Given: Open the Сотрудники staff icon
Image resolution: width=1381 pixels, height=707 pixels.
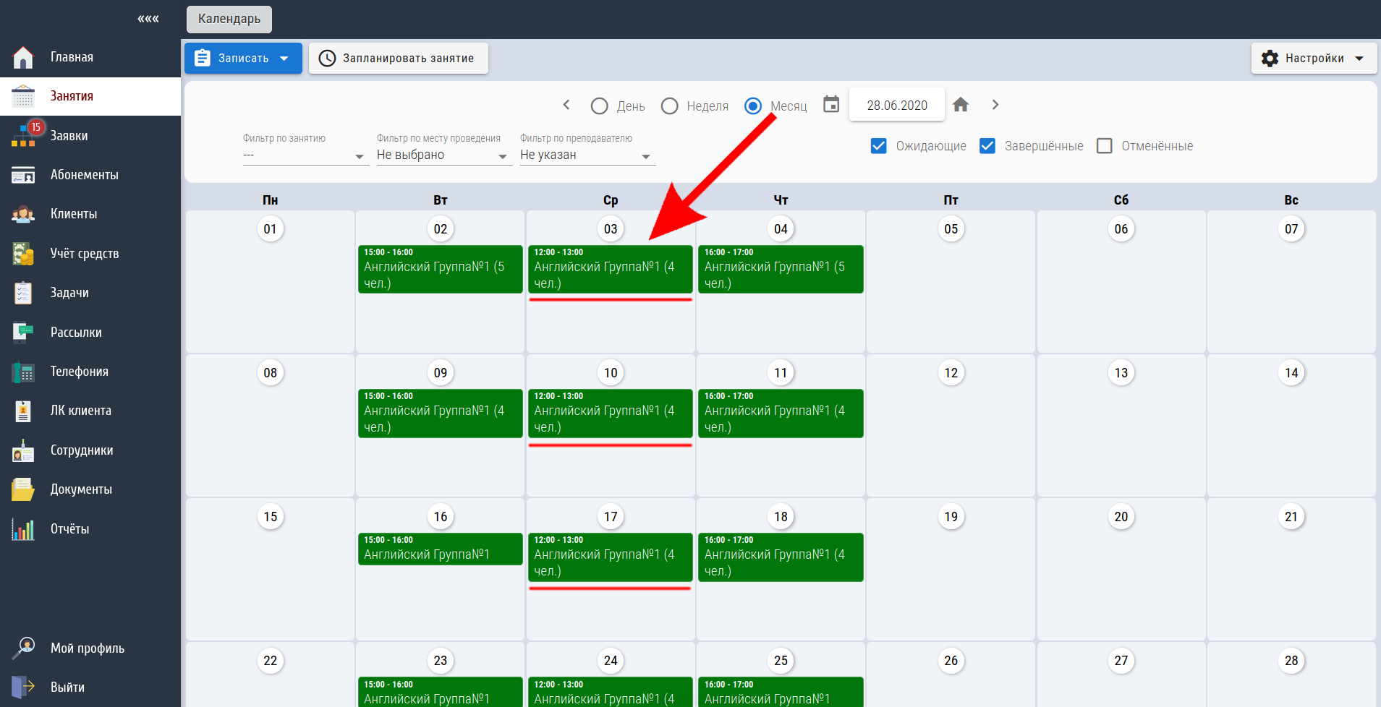Looking at the screenshot, I should tap(23, 450).
